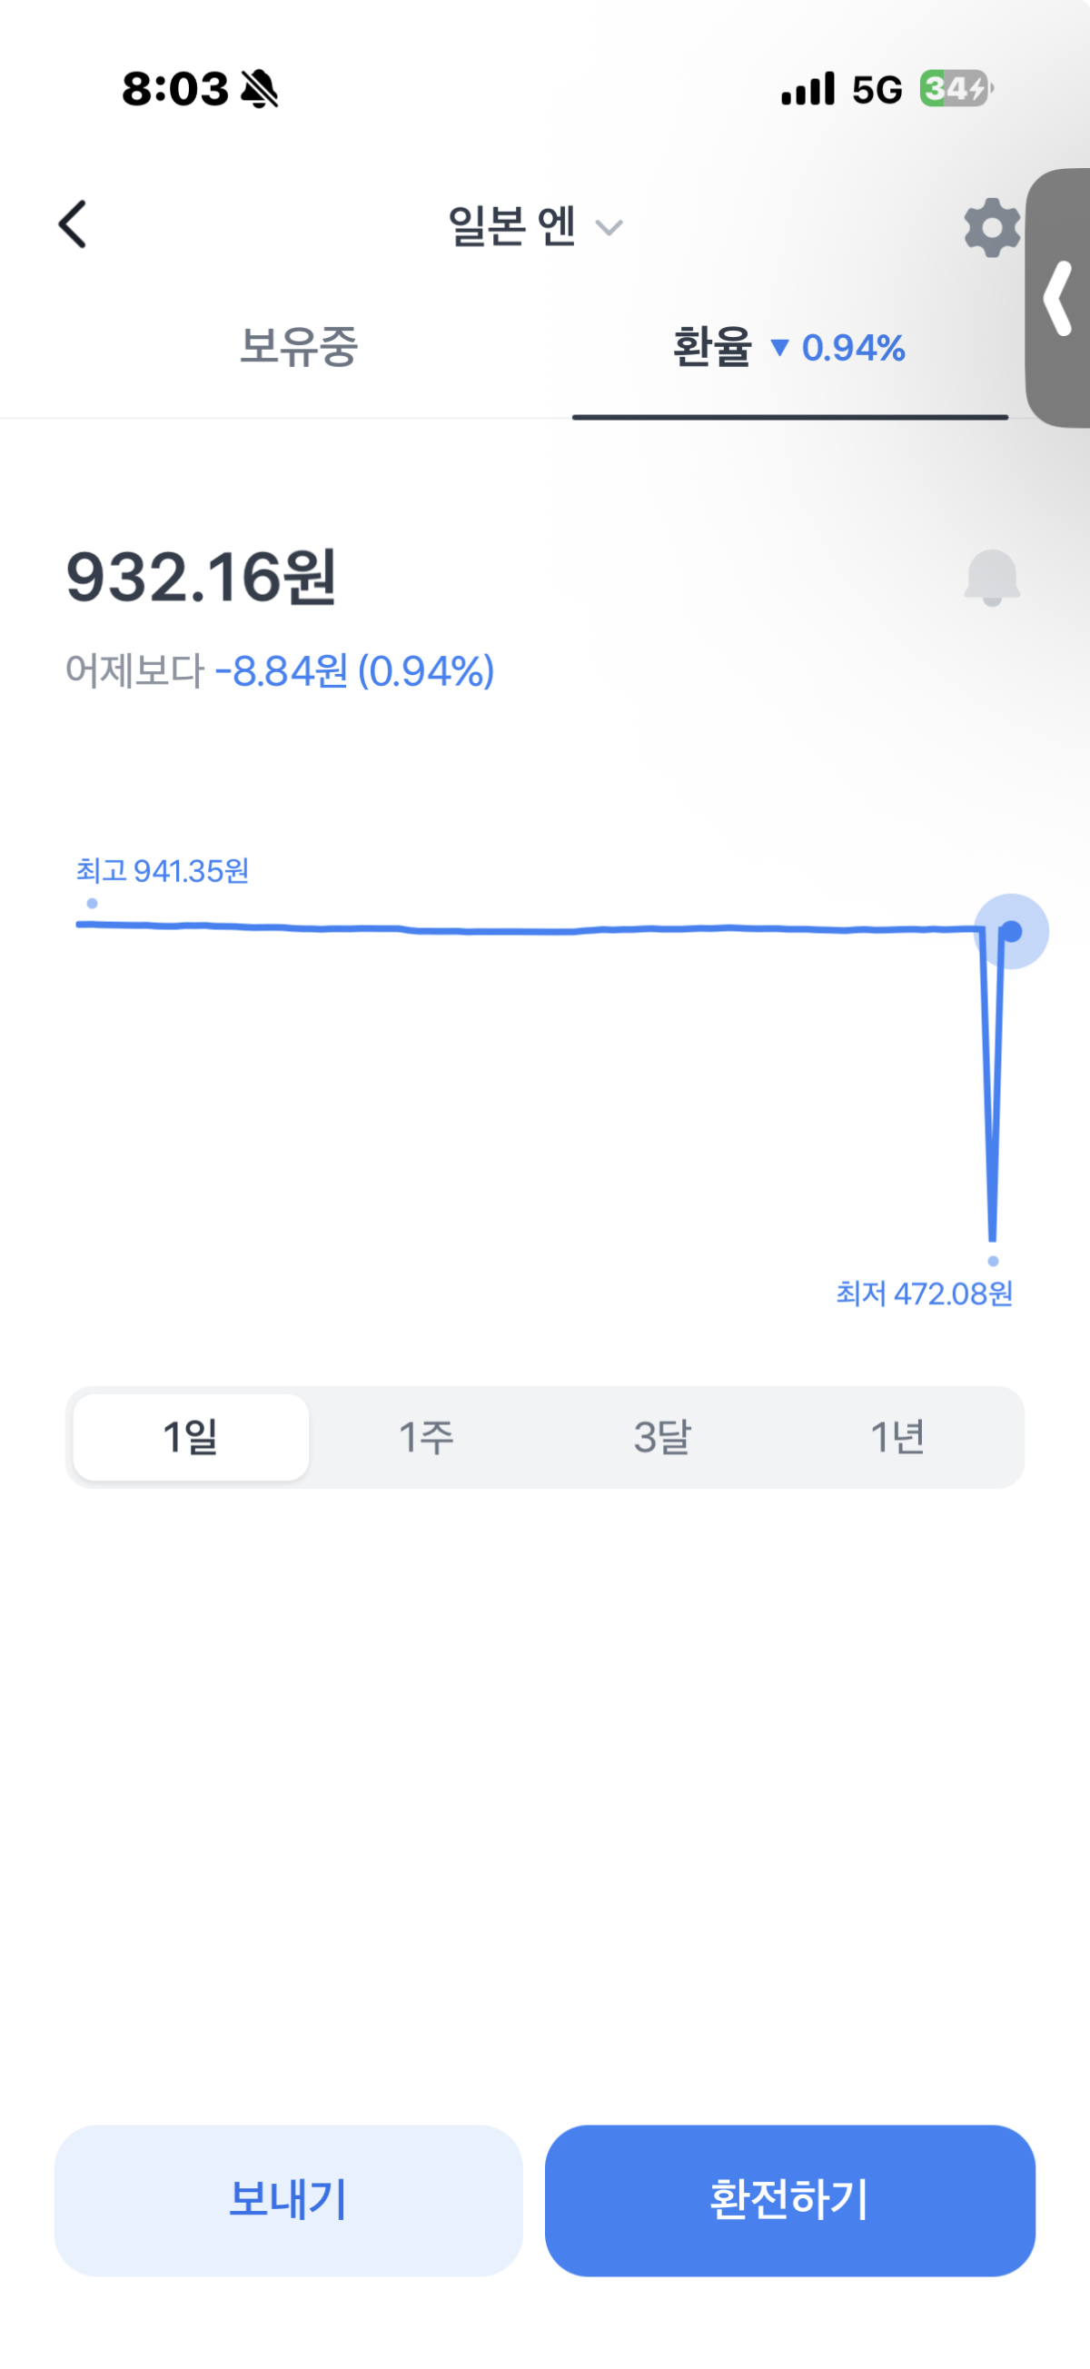
Task: Tap the back arrow icon
Action: (73, 224)
